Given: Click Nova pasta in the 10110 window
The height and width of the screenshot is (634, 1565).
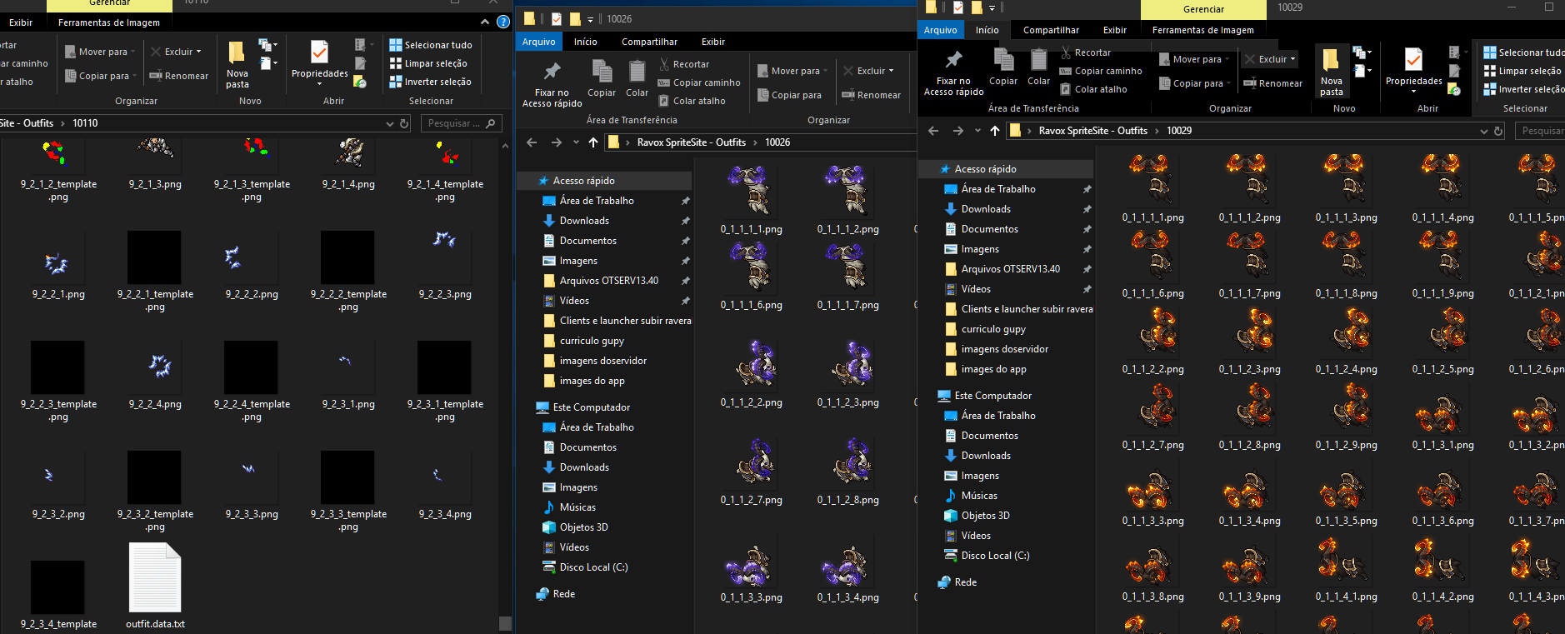Looking at the screenshot, I should 237,65.
